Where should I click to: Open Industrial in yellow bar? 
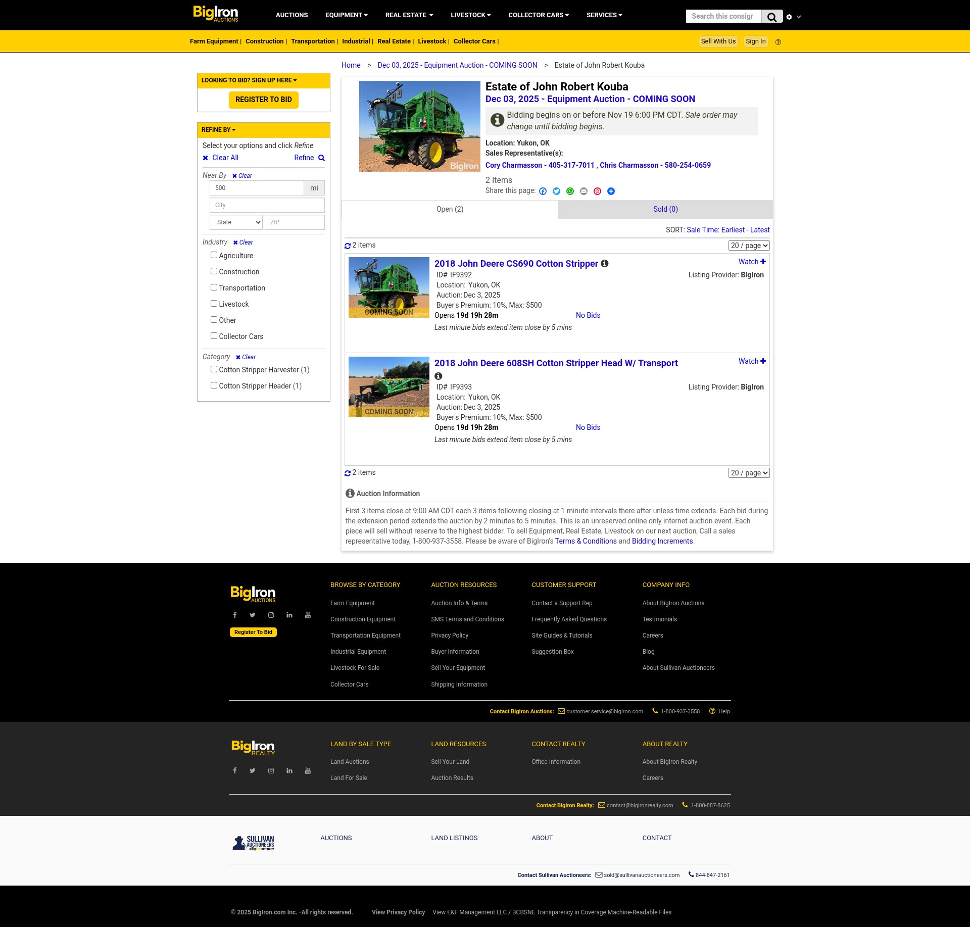(356, 41)
